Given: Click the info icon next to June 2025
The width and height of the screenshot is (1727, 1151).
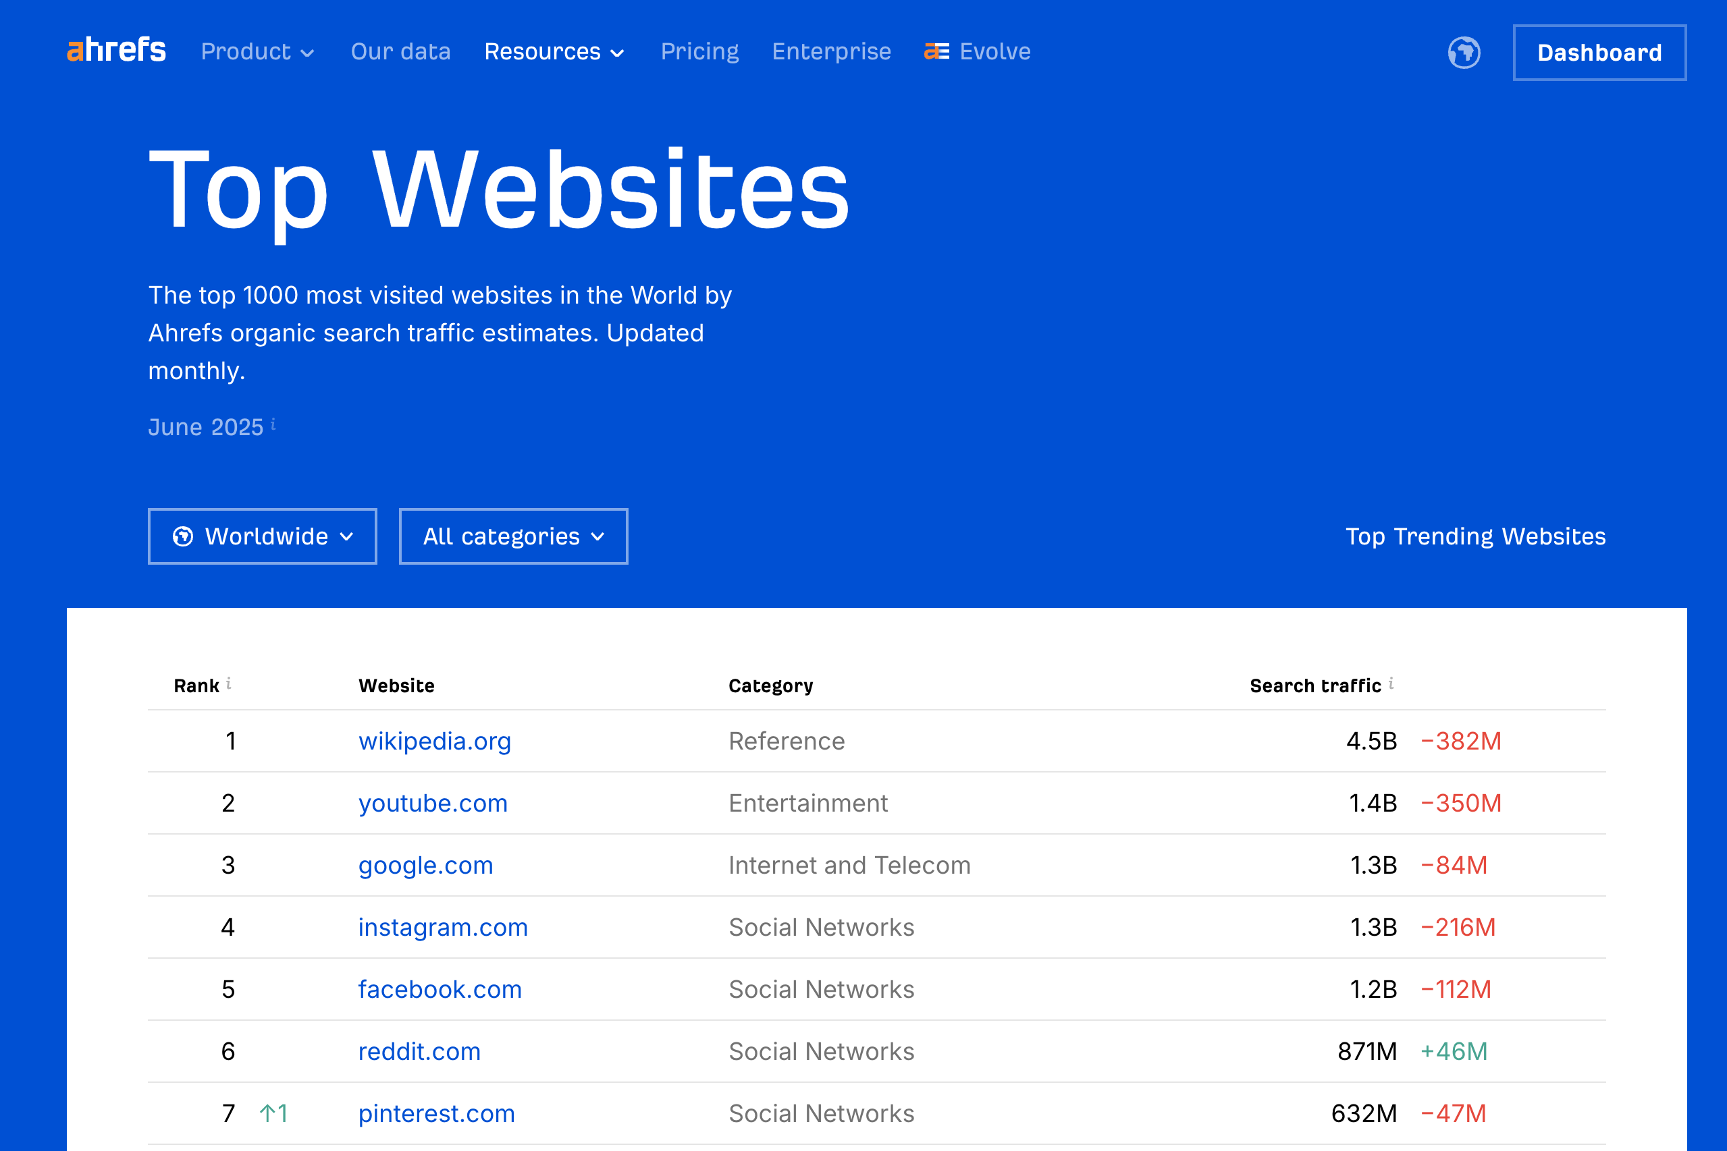Looking at the screenshot, I should pyautogui.click(x=273, y=424).
